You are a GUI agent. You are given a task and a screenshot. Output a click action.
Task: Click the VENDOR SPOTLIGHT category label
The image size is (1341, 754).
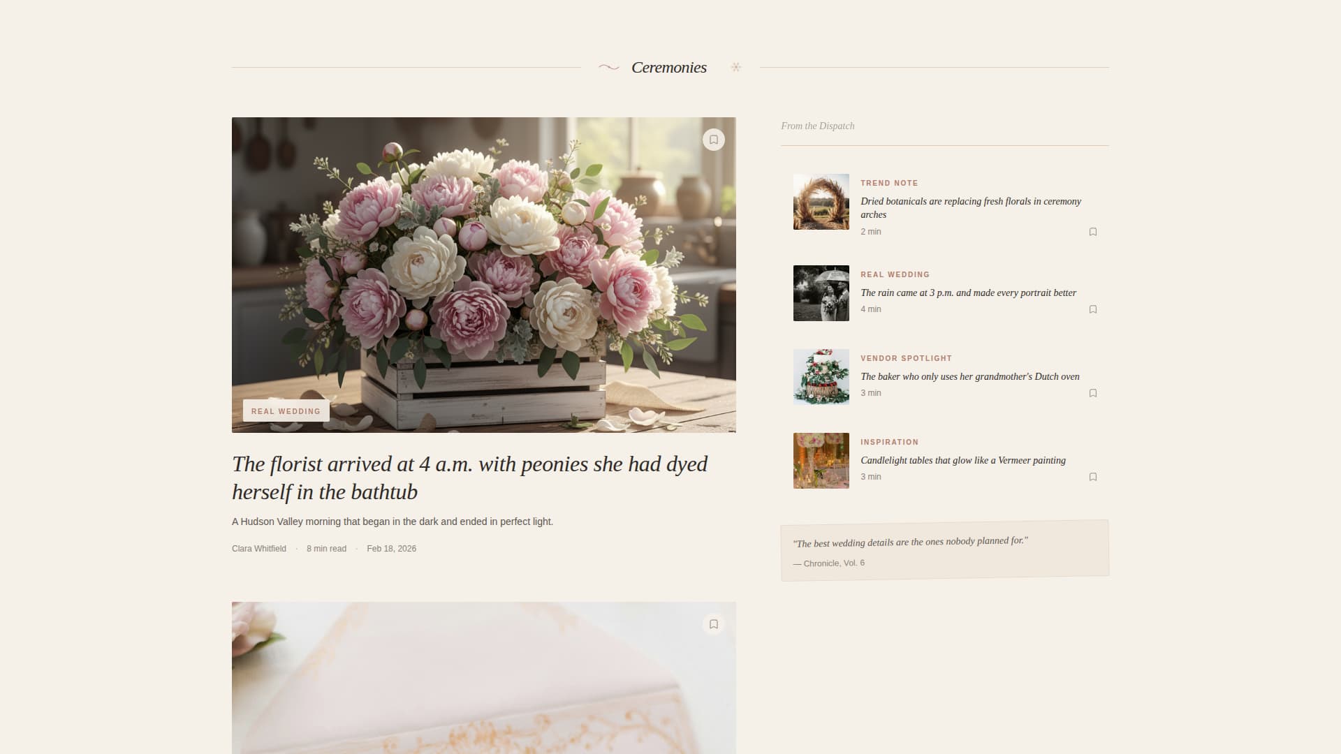coord(906,358)
